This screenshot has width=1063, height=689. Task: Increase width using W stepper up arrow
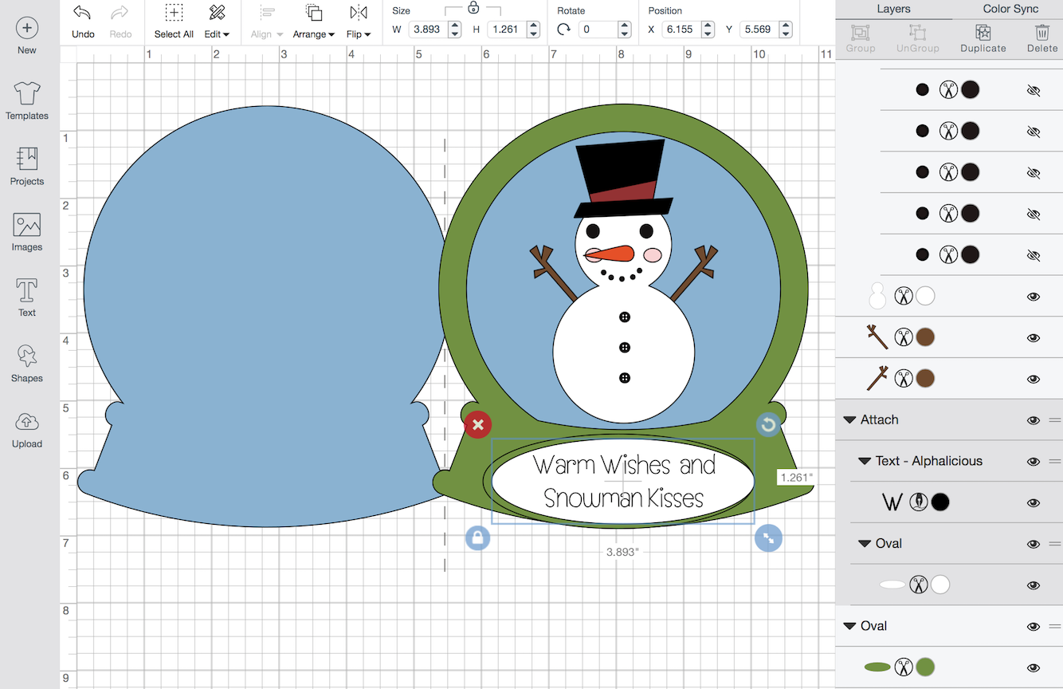pos(455,25)
